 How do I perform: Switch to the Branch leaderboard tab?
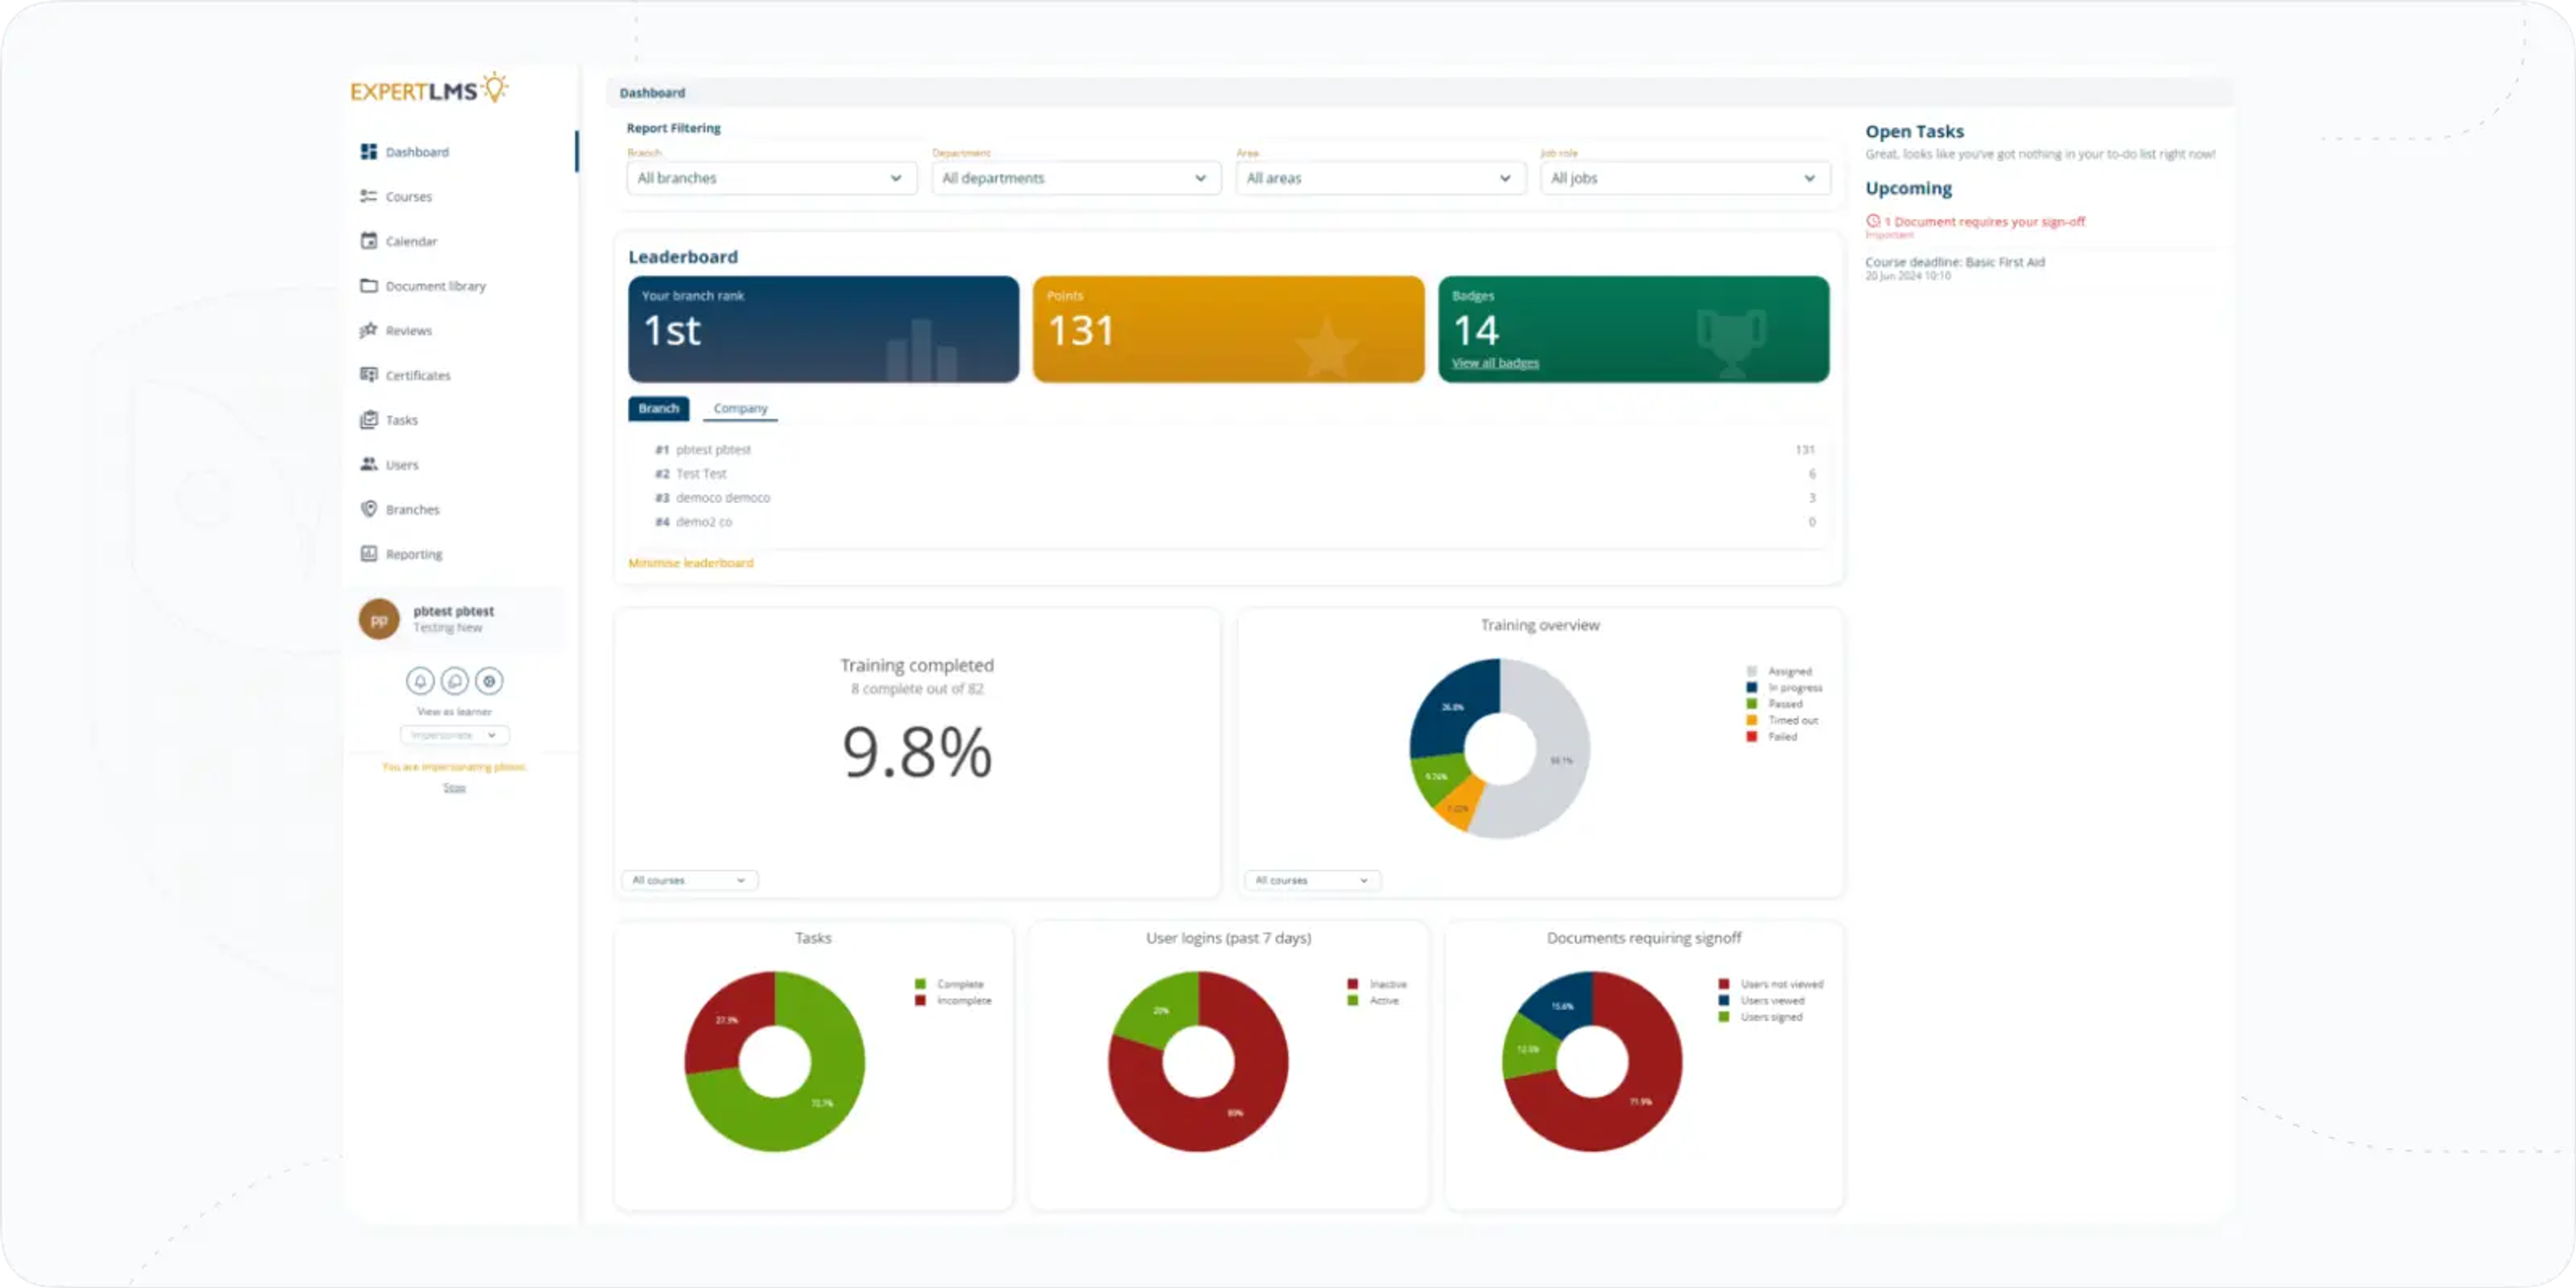click(658, 408)
